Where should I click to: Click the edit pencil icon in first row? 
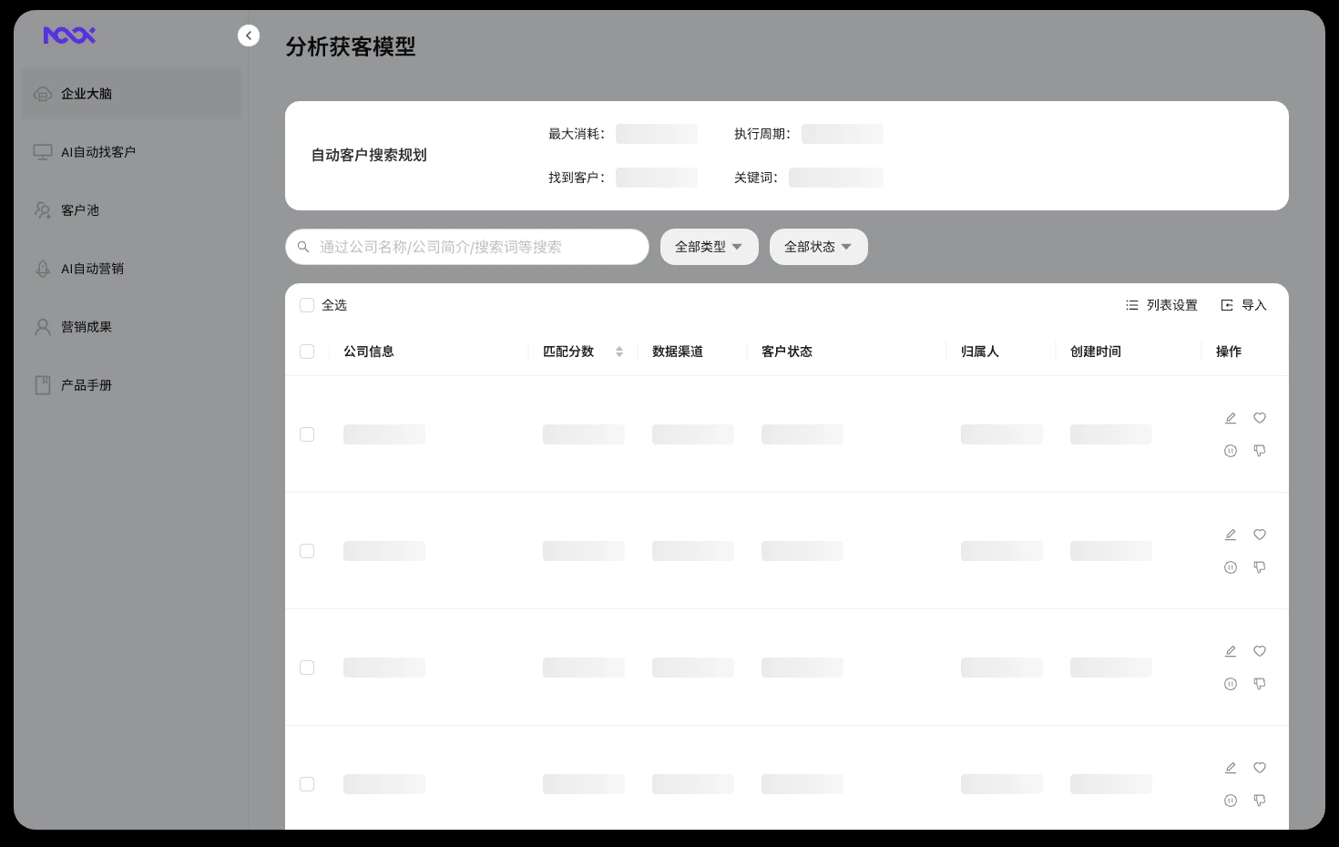(1231, 418)
